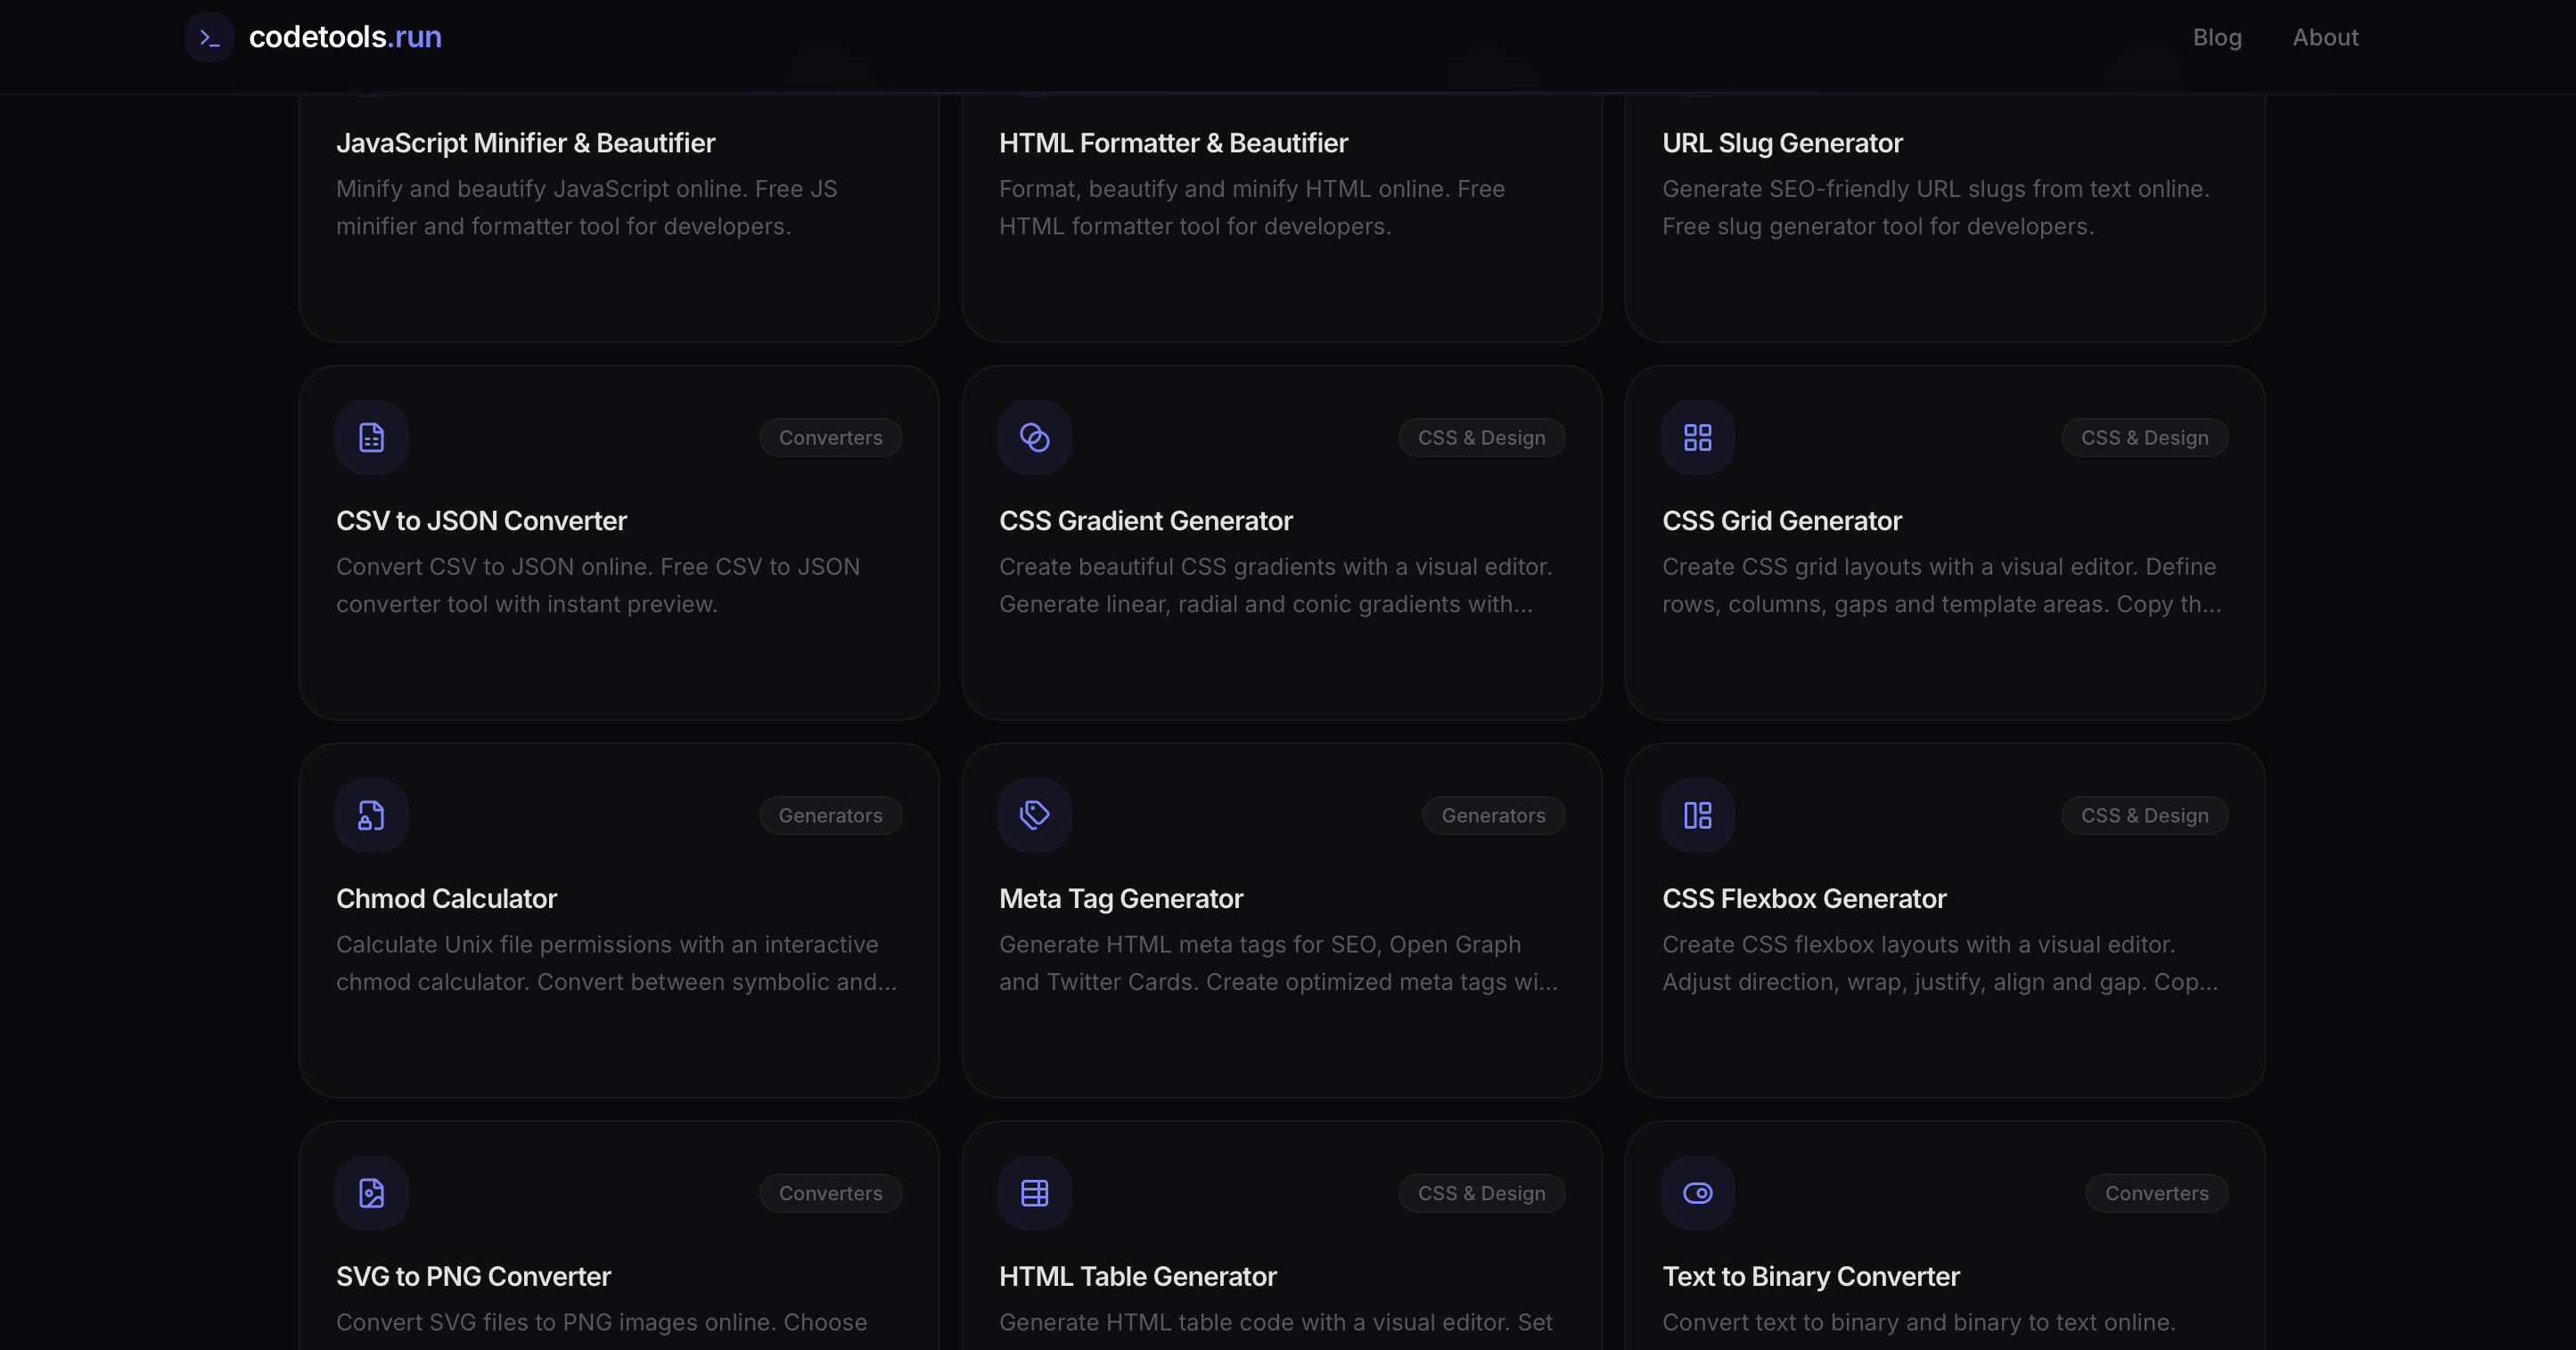Click the CSS & Design badge on Grid Generator
2576x1350 pixels.
coord(2144,437)
